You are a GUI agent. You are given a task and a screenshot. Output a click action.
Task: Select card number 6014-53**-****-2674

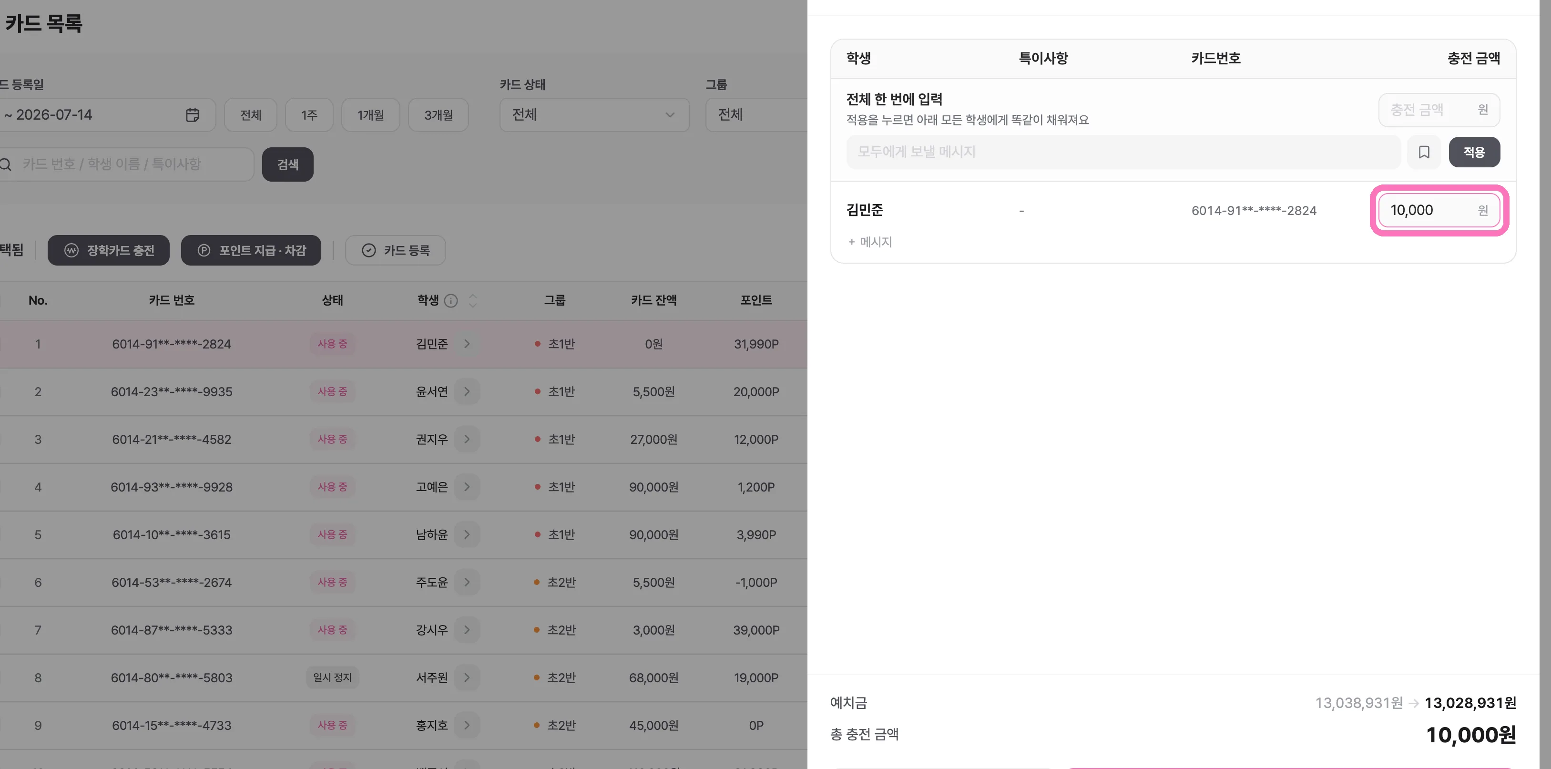[x=172, y=582]
